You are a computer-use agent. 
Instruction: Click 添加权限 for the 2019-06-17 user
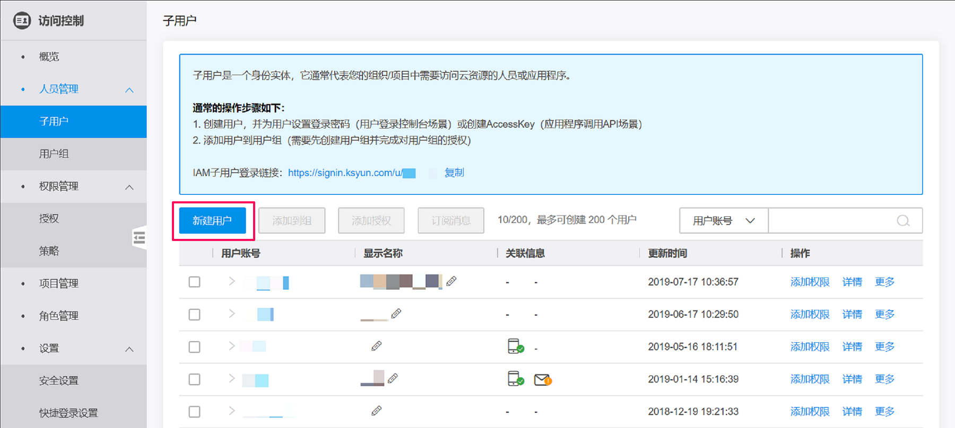tap(810, 314)
